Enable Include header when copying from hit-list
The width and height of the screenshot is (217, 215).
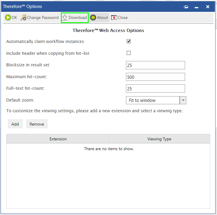coord(129,53)
